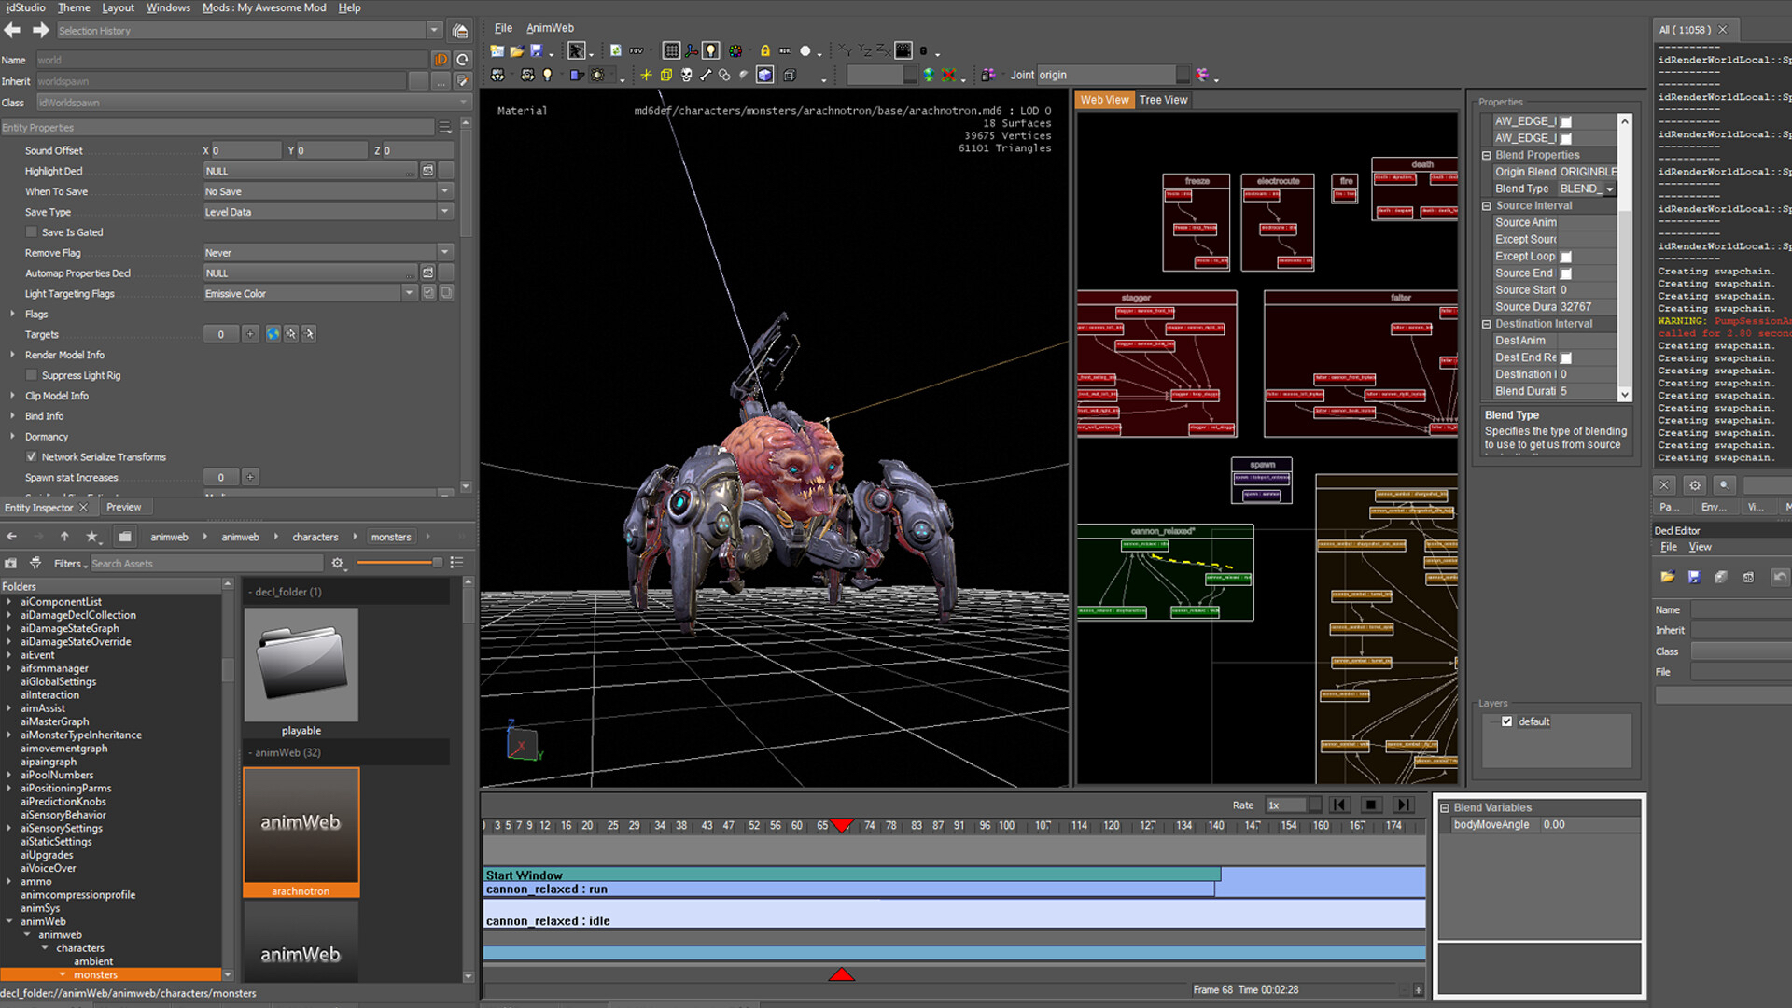Click the globe icon in the second toolbar row
Image resolution: width=1792 pixels, height=1008 pixels.
pos(927,77)
